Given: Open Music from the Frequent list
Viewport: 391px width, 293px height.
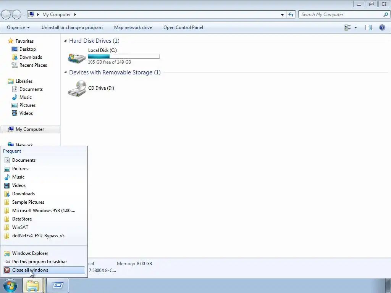Looking at the screenshot, I should pos(44,177).
